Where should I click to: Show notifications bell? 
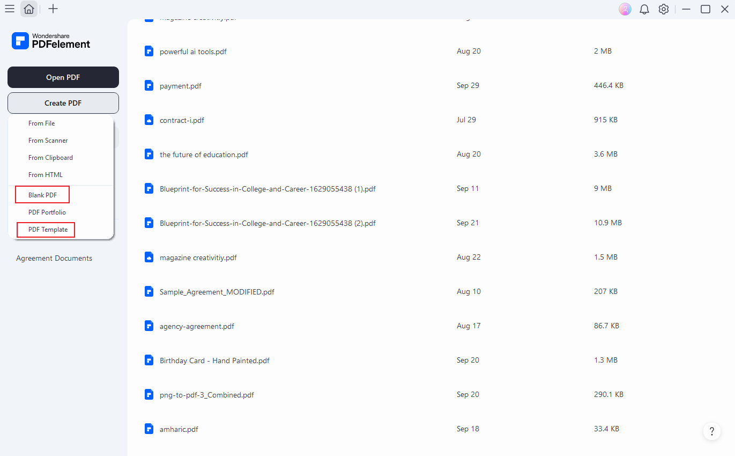pyautogui.click(x=644, y=9)
